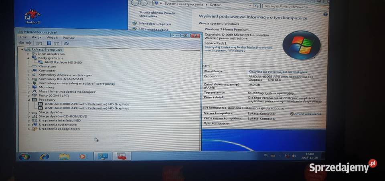
Task: Expand Klawiatury category
Action: tap(28, 66)
